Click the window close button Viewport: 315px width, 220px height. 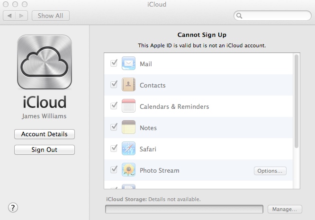tap(6, 4)
